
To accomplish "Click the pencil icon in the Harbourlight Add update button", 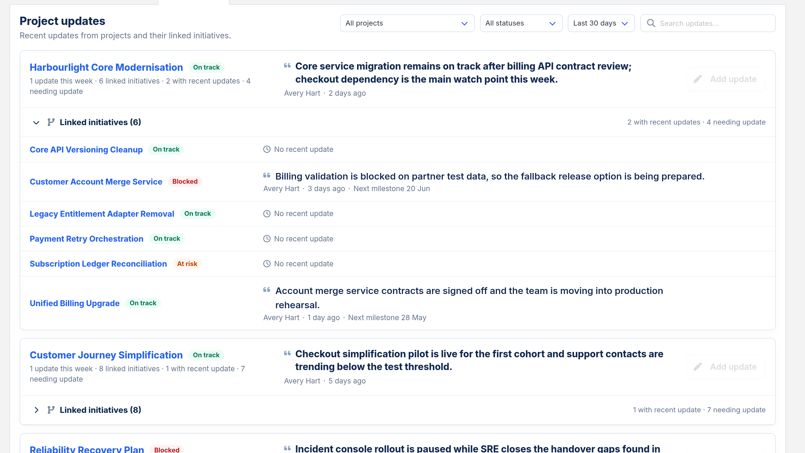I will pos(697,79).
